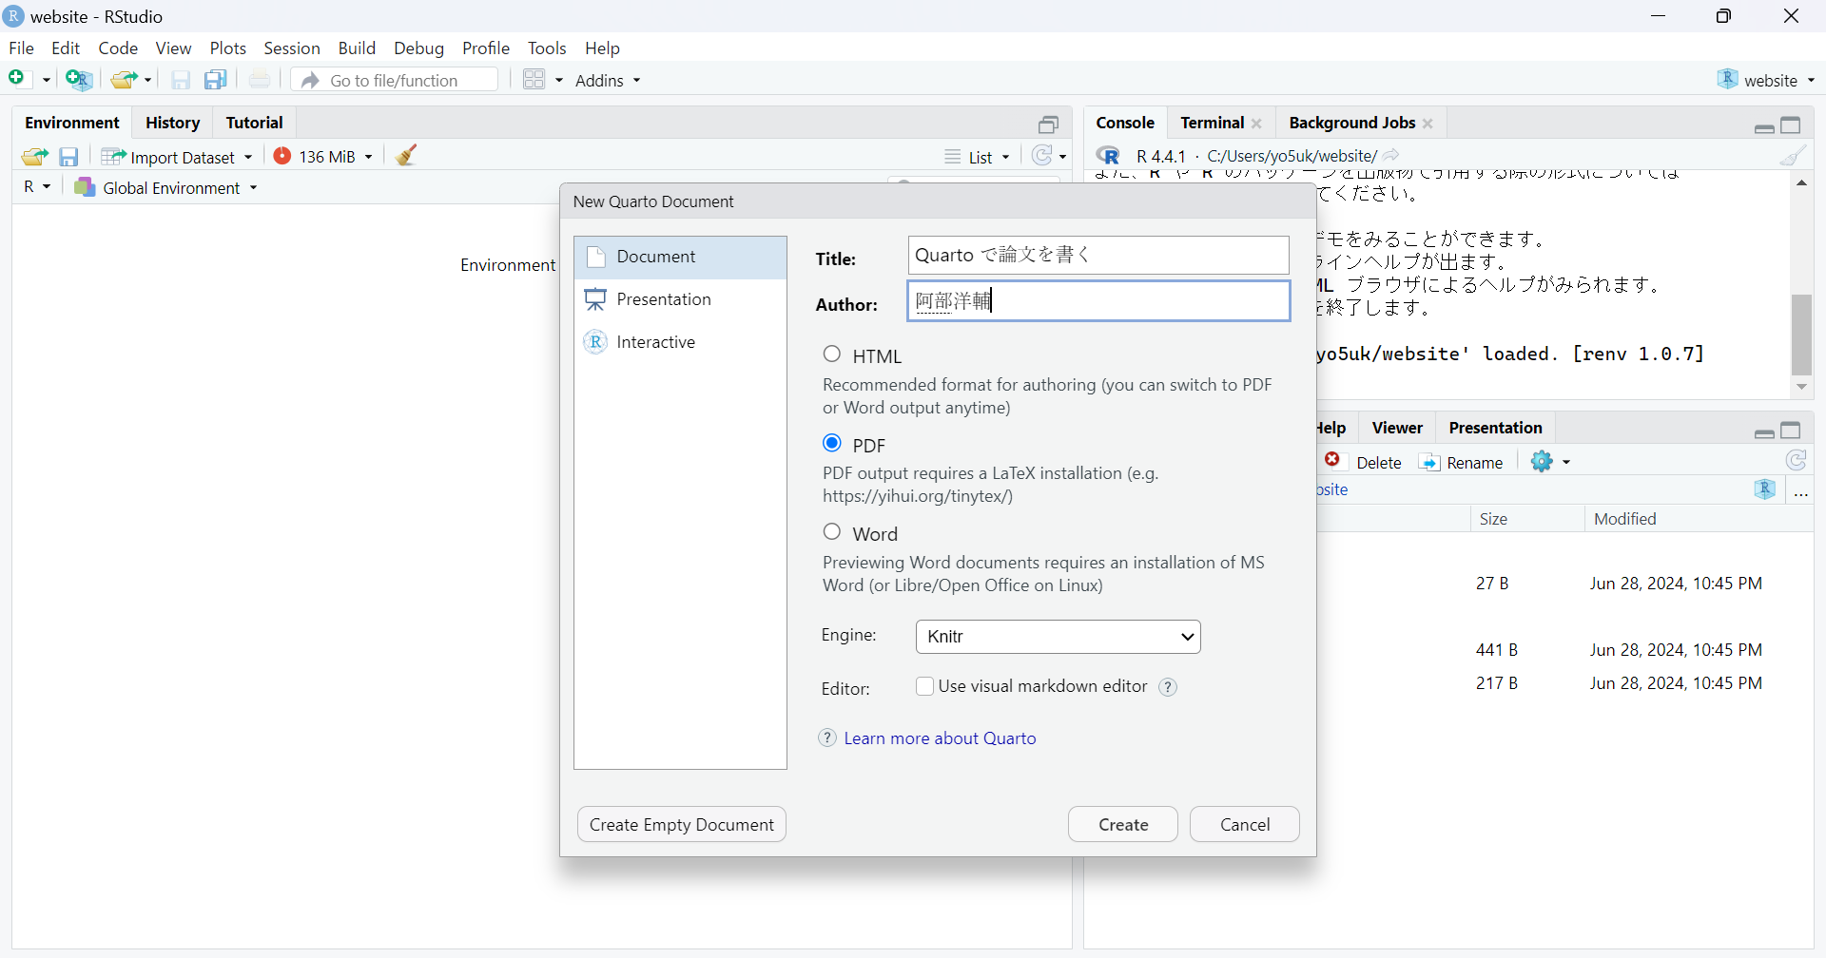1826x958 pixels.
Task: Click the gear icon in Files pane
Action: coord(1542,462)
